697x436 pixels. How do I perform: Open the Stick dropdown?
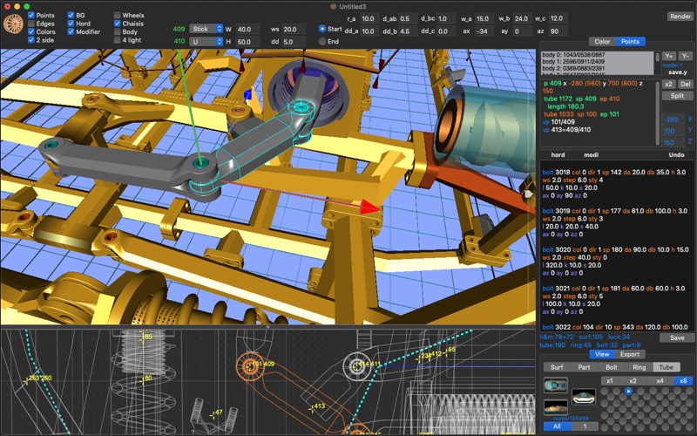click(x=206, y=29)
